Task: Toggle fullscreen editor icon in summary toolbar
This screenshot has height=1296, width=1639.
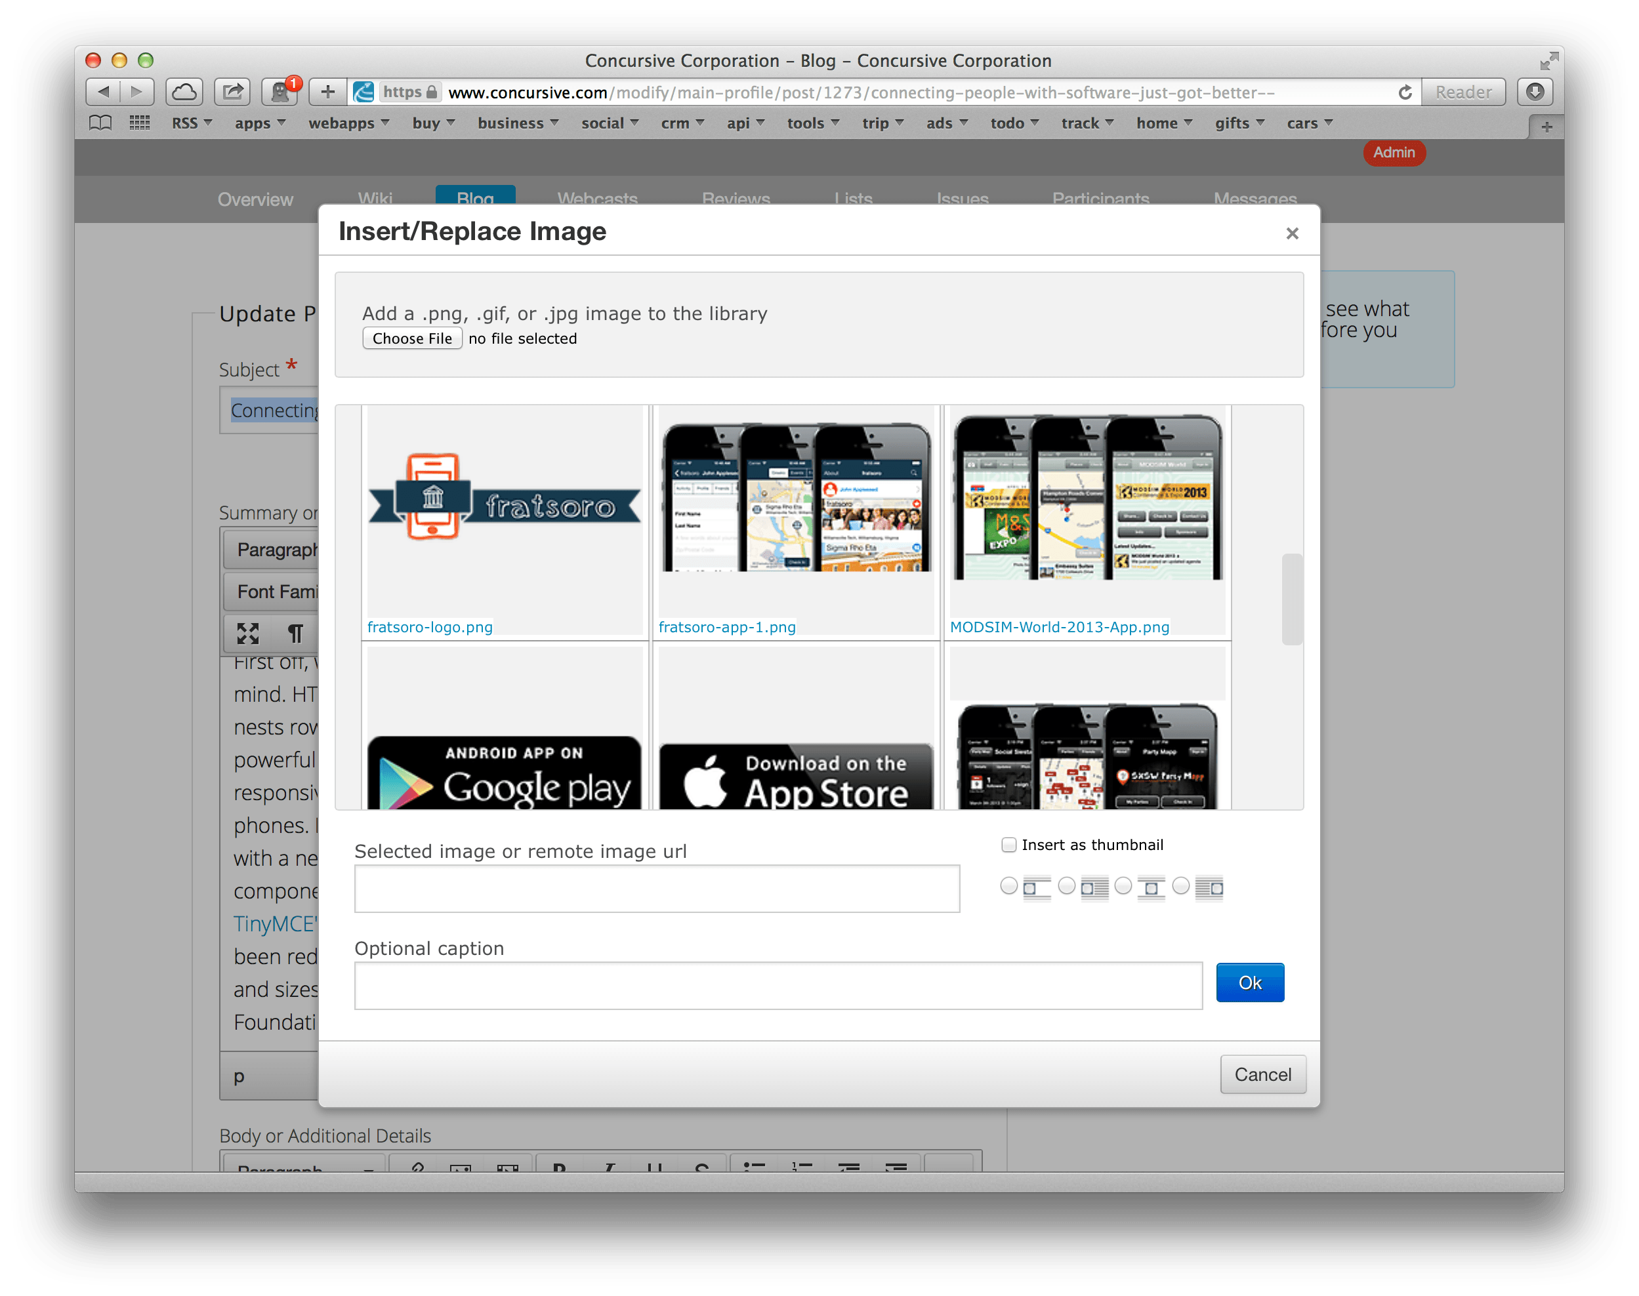Action: pos(248,633)
